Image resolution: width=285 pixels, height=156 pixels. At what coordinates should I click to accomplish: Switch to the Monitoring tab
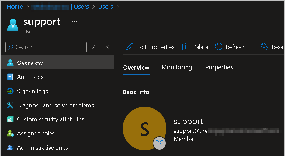(177, 67)
